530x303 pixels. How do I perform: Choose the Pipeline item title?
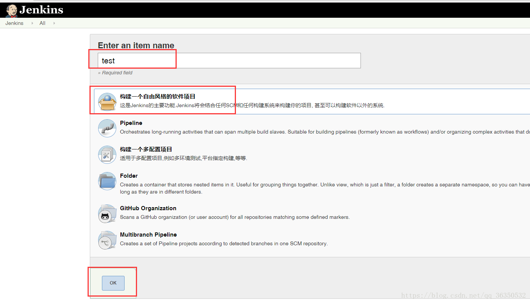pos(131,123)
